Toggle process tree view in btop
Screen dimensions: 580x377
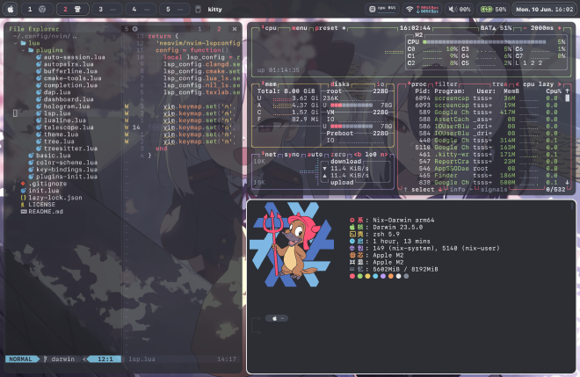(x=500, y=84)
